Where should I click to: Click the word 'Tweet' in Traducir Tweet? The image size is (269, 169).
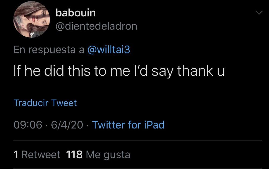click(64, 103)
